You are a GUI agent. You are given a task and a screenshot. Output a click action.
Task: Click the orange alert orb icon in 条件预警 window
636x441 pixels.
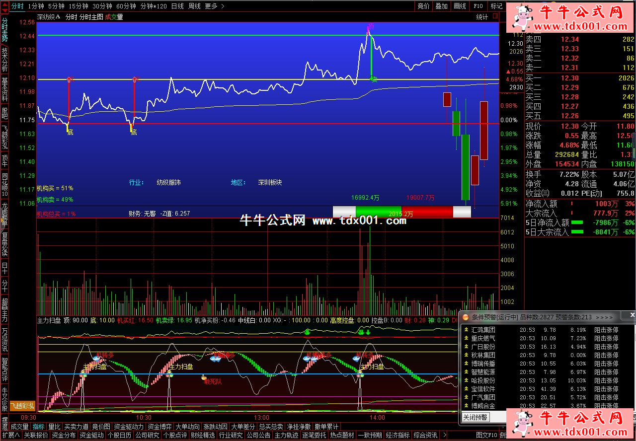466,317
